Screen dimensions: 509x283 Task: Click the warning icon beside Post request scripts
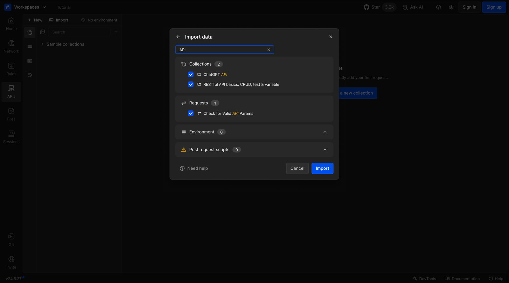click(184, 150)
